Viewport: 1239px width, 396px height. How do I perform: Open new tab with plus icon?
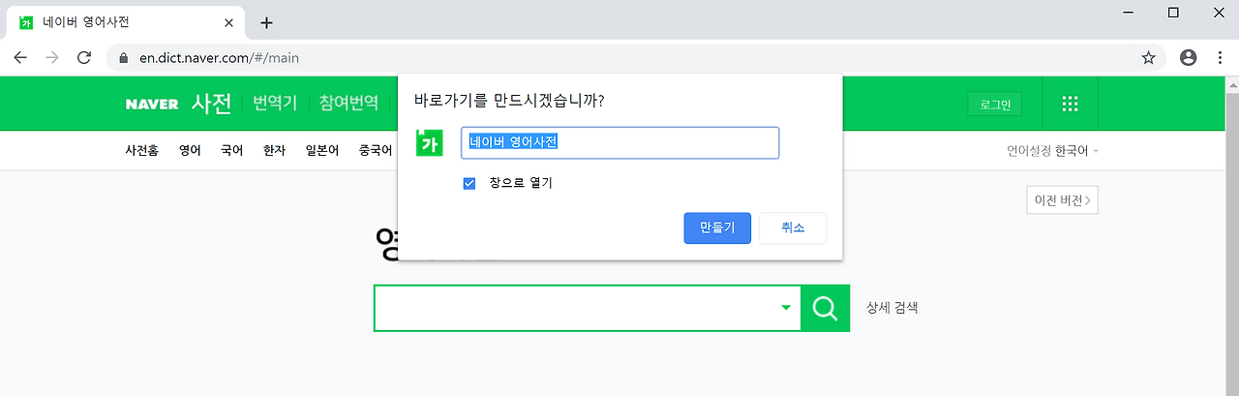pos(267,22)
